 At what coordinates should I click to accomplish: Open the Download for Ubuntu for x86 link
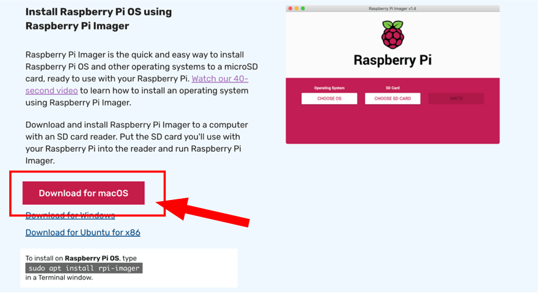click(x=83, y=232)
